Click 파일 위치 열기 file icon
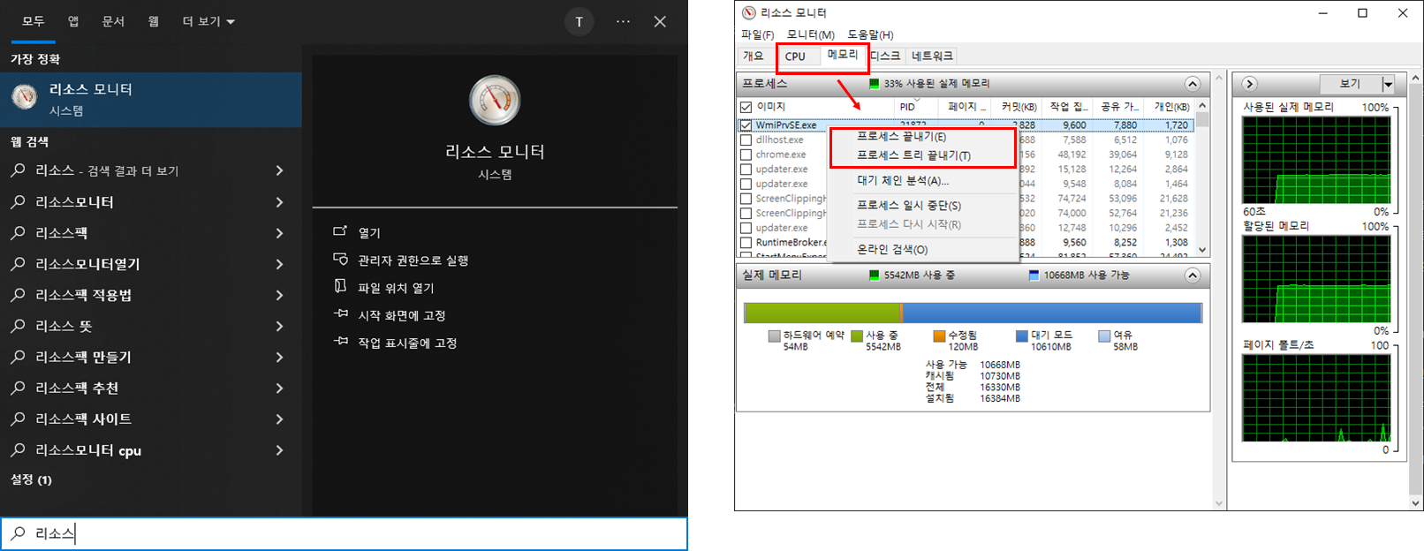 pyautogui.click(x=340, y=286)
